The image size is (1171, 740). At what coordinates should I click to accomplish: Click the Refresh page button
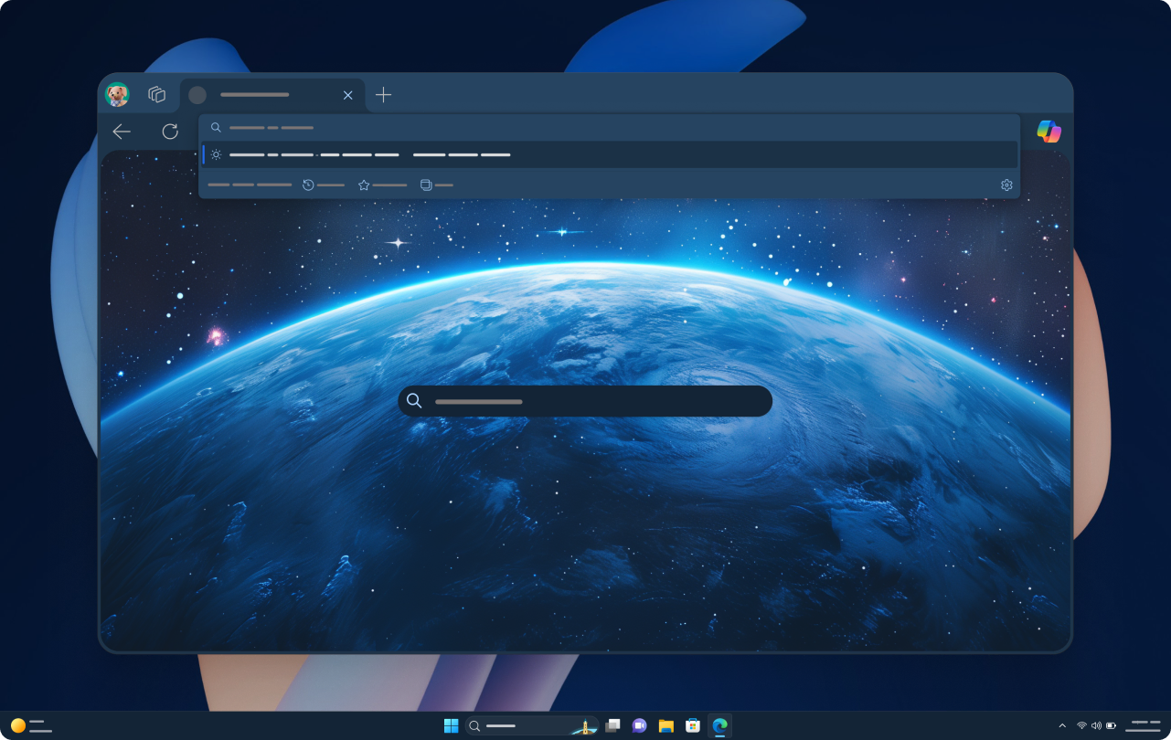[x=170, y=132]
